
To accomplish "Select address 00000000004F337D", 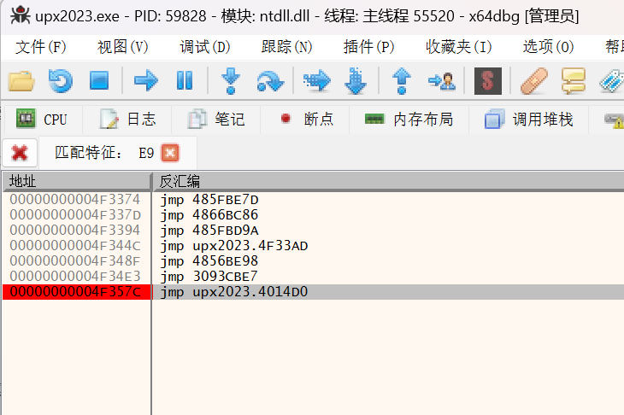I will coord(75,214).
